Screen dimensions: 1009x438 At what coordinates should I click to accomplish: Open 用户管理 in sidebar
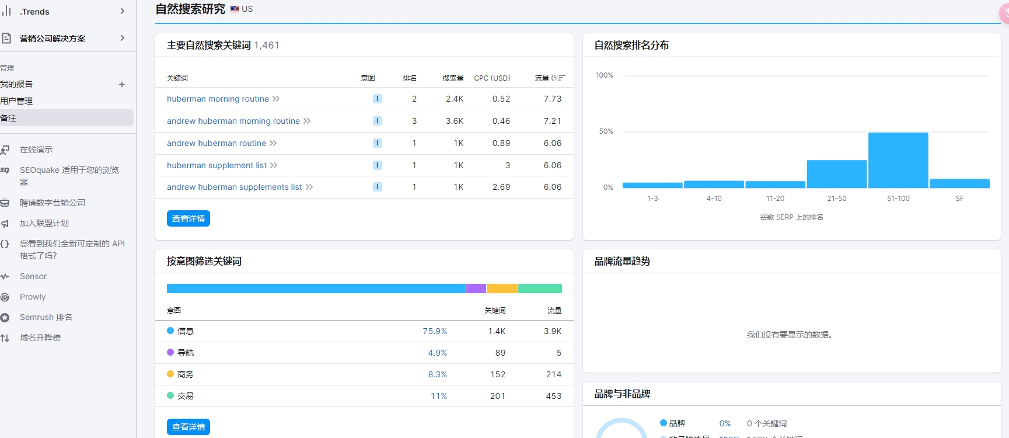(x=16, y=101)
